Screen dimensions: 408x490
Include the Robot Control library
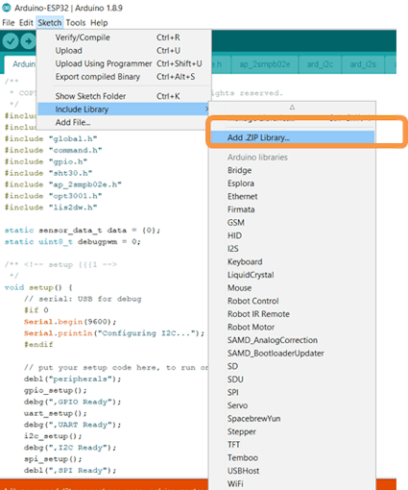click(x=293, y=301)
